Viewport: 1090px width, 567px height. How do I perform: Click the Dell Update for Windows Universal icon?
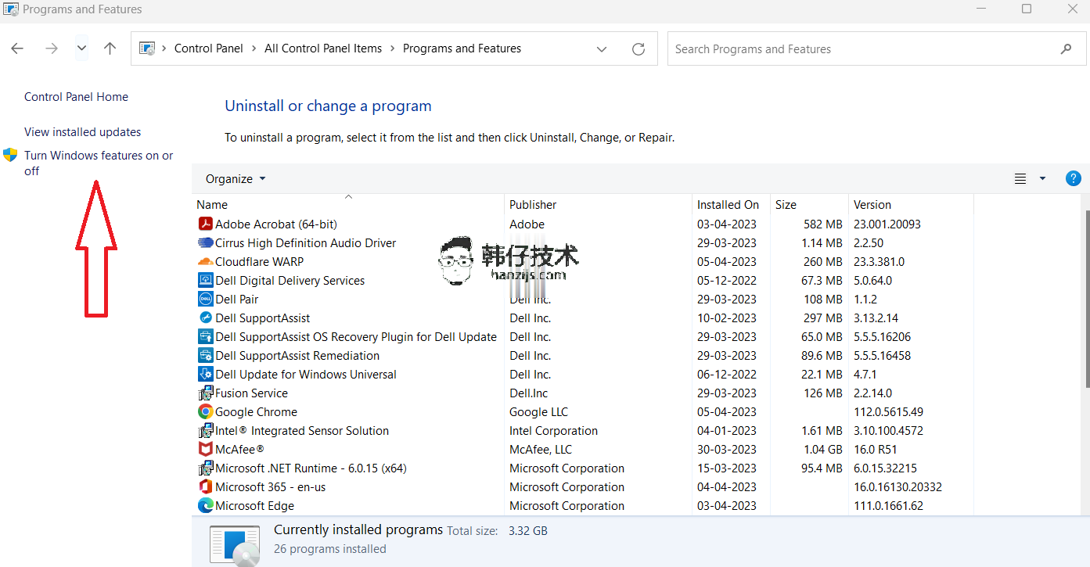(206, 375)
